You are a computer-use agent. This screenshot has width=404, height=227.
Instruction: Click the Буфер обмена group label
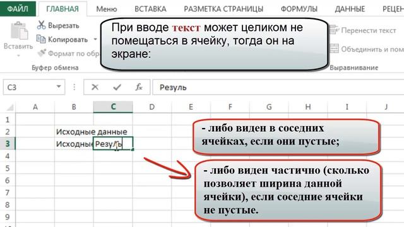pos(55,67)
